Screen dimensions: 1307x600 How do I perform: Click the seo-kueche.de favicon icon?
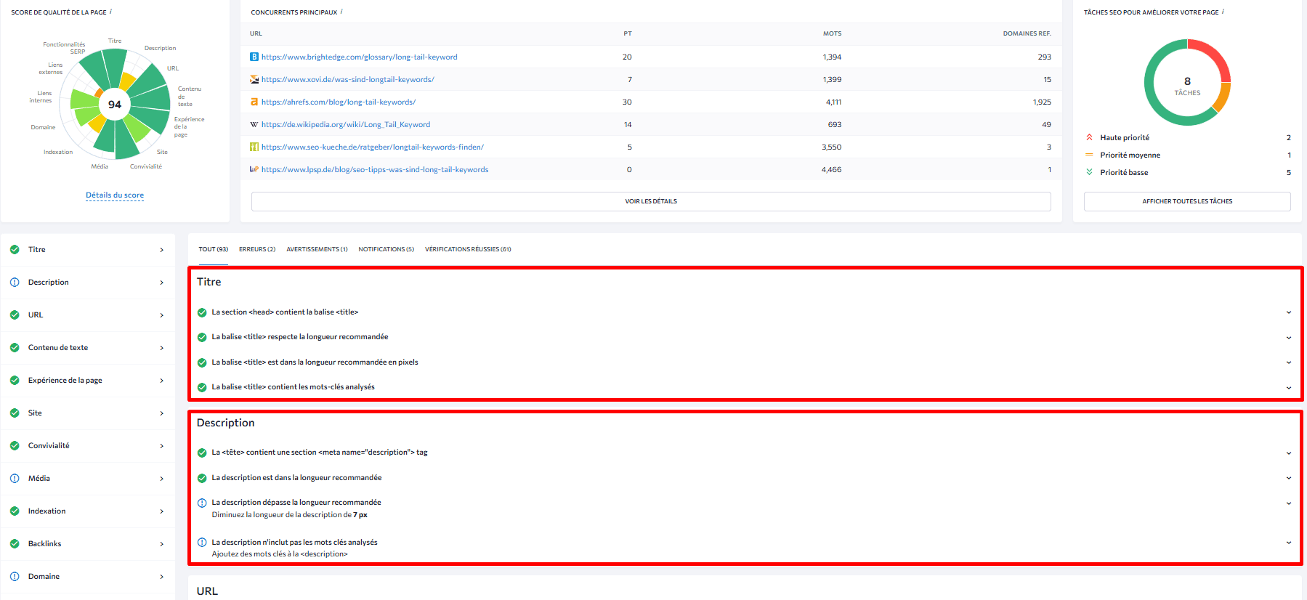coord(254,147)
